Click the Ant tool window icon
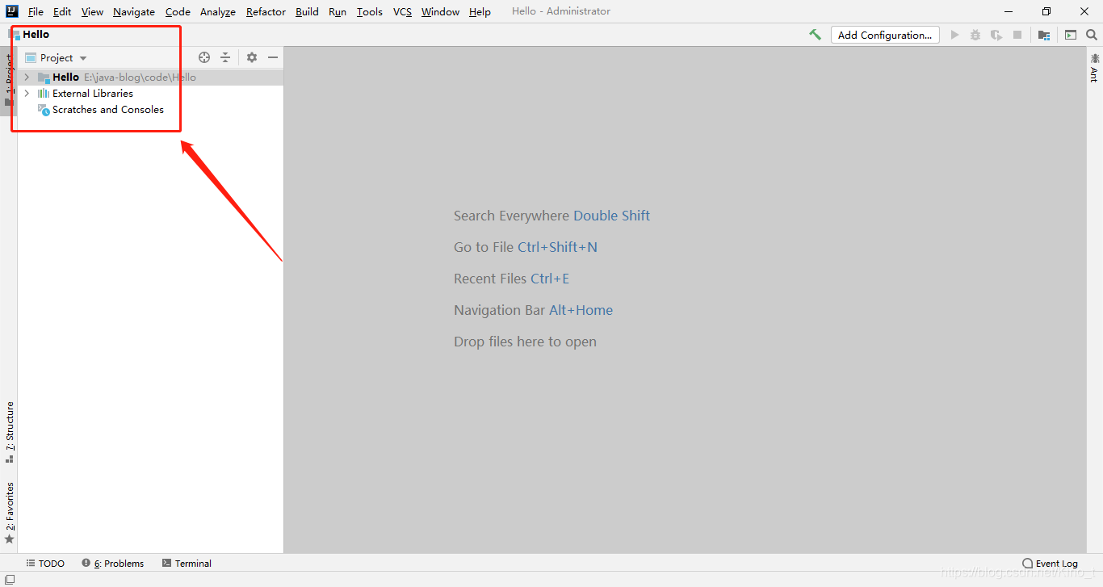The height and width of the screenshot is (587, 1103). (x=1094, y=59)
